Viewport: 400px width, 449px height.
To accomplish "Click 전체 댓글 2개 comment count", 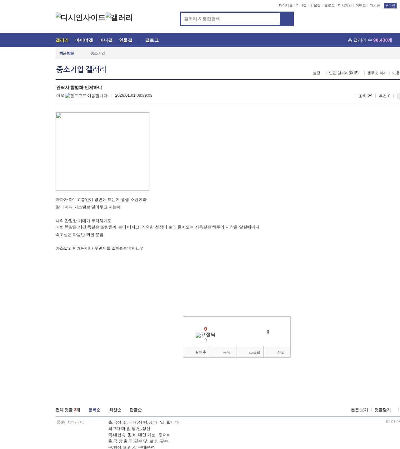I will (x=68, y=410).
